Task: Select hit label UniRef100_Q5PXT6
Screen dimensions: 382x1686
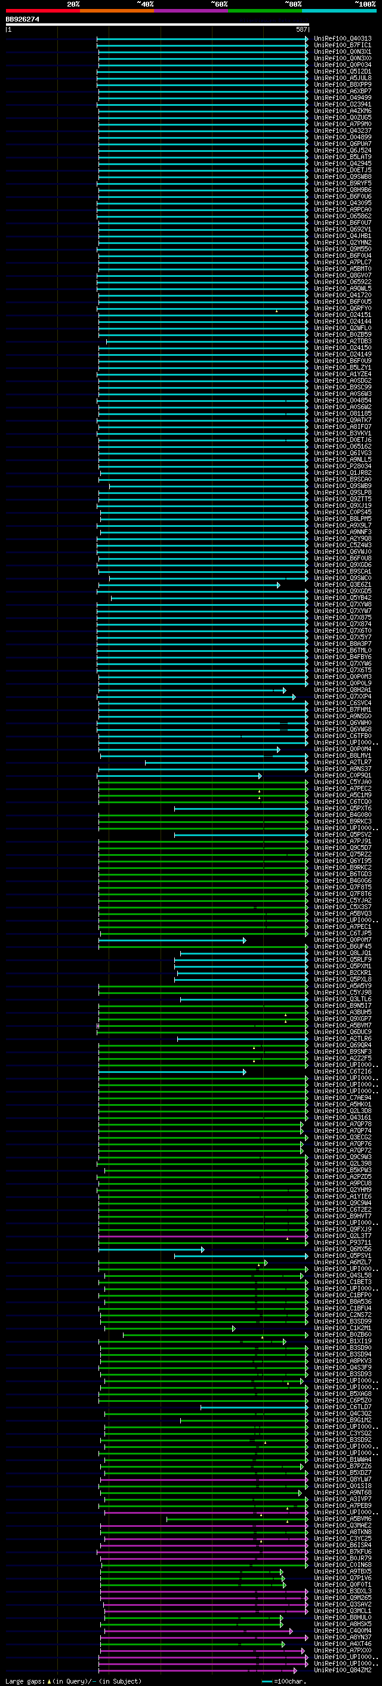Action: (x=343, y=809)
